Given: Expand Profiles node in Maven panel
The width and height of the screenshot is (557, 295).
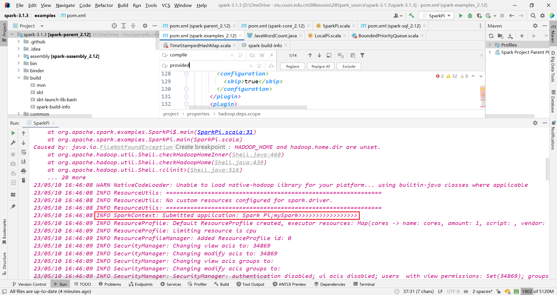Looking at the screenshot, I should coord(490,45).
